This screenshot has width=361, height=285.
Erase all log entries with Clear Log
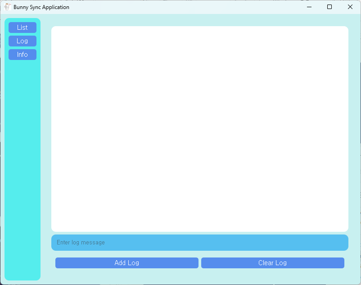coord(272,263)
